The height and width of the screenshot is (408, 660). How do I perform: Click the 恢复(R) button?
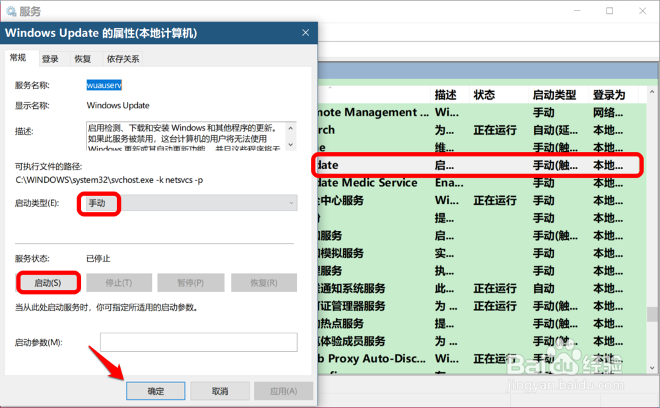pyautogui.click(x=264, y=283)
